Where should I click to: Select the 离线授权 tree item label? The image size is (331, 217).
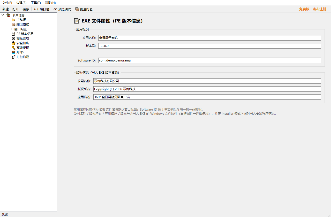coord(23,48)
